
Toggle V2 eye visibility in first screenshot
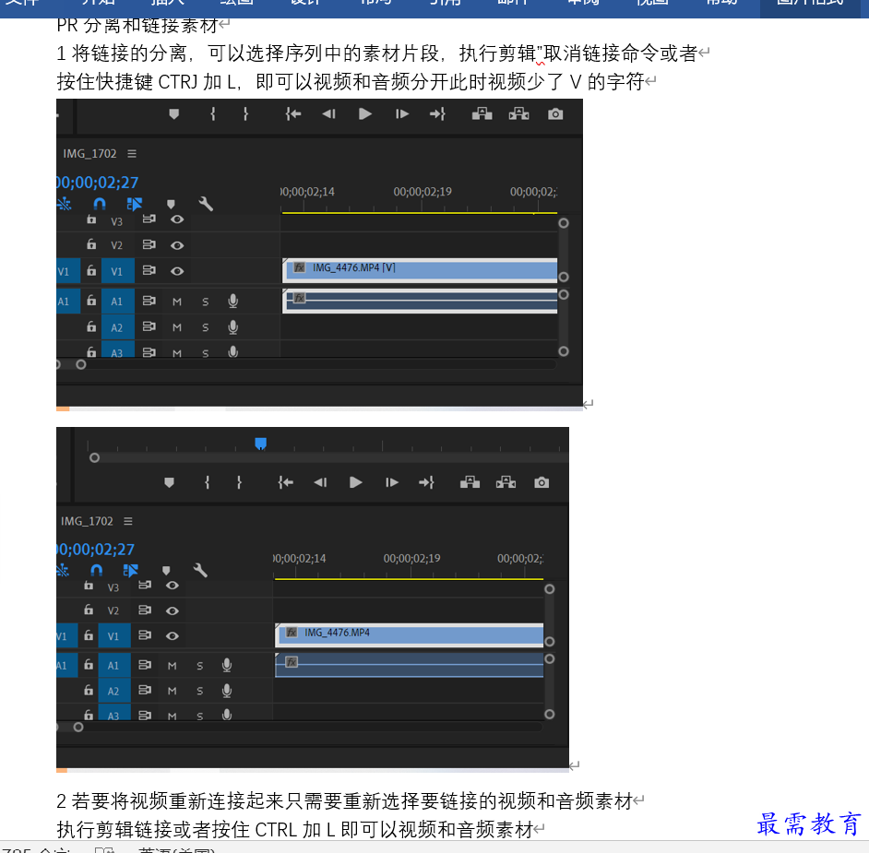click(x=177, y=245)
